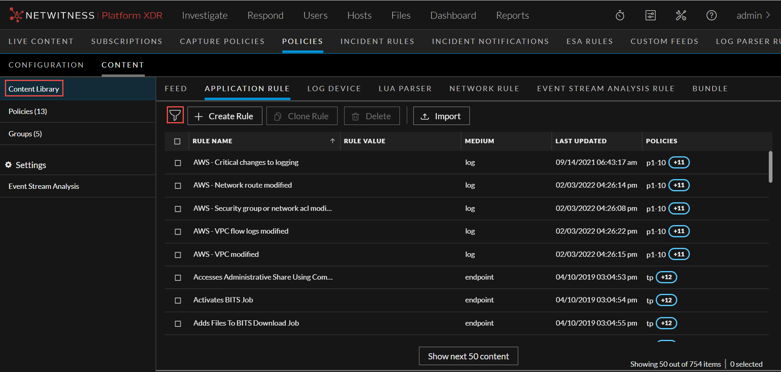
Task: Expand the admin user menu
Action: [x=753, y=15]
